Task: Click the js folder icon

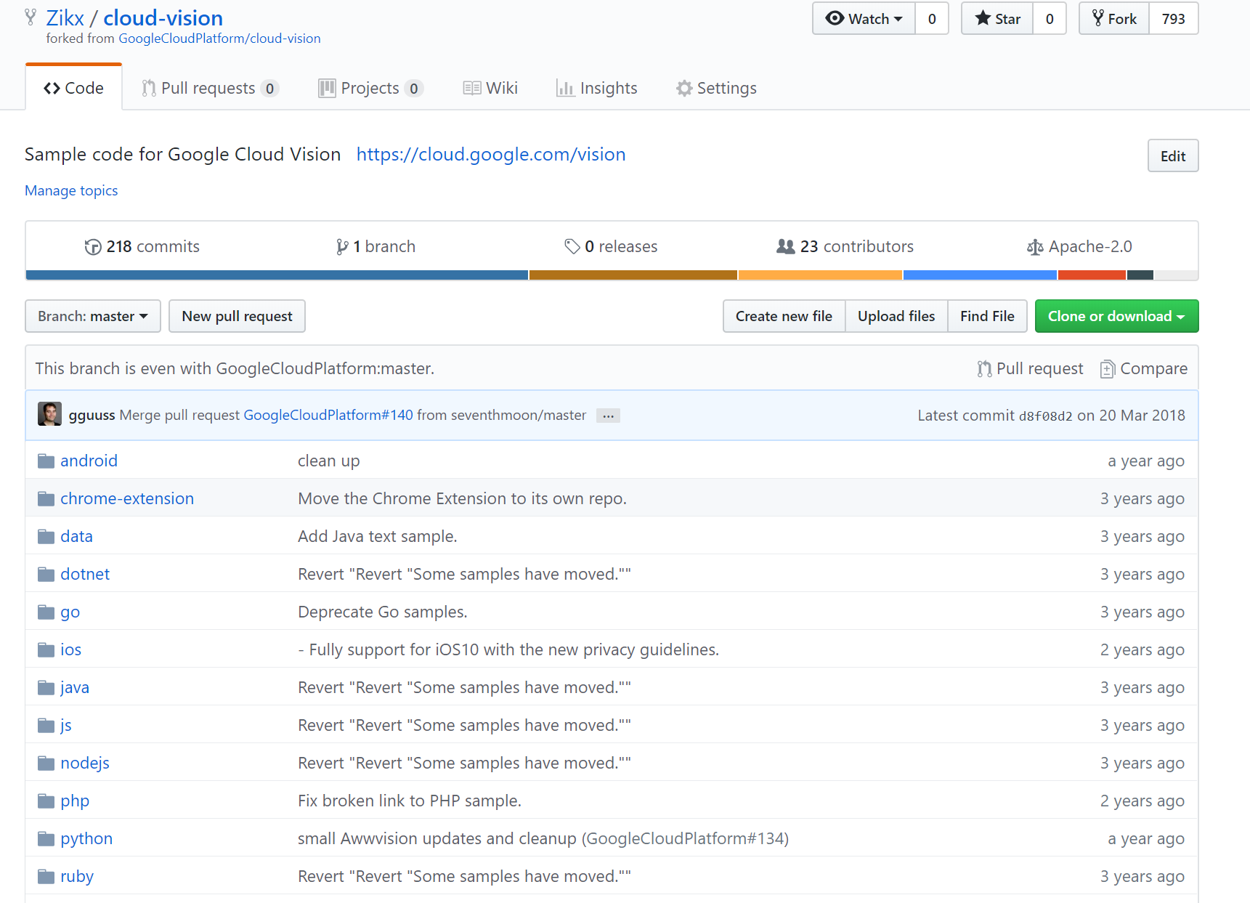Action: point(46,725)
